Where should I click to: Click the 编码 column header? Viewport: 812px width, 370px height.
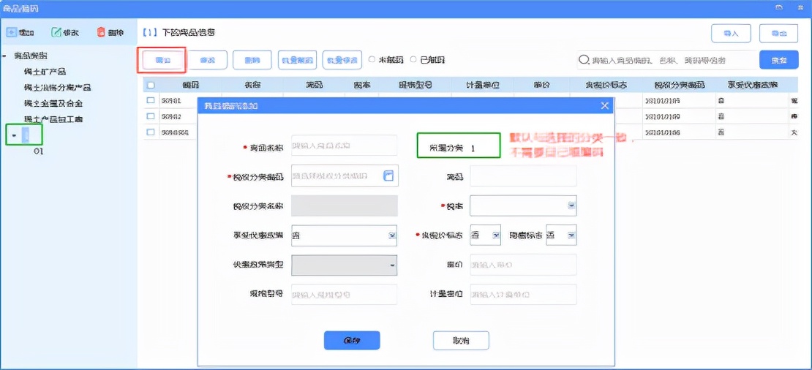coord(191,85)
